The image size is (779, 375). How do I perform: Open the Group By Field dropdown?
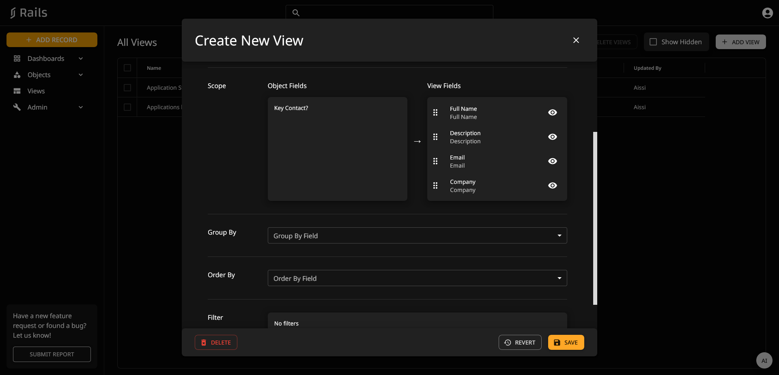417,235
